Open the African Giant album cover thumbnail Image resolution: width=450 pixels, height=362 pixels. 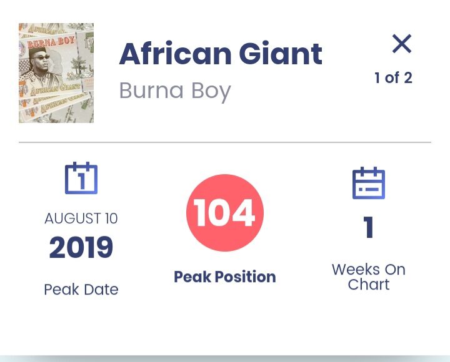56,73
